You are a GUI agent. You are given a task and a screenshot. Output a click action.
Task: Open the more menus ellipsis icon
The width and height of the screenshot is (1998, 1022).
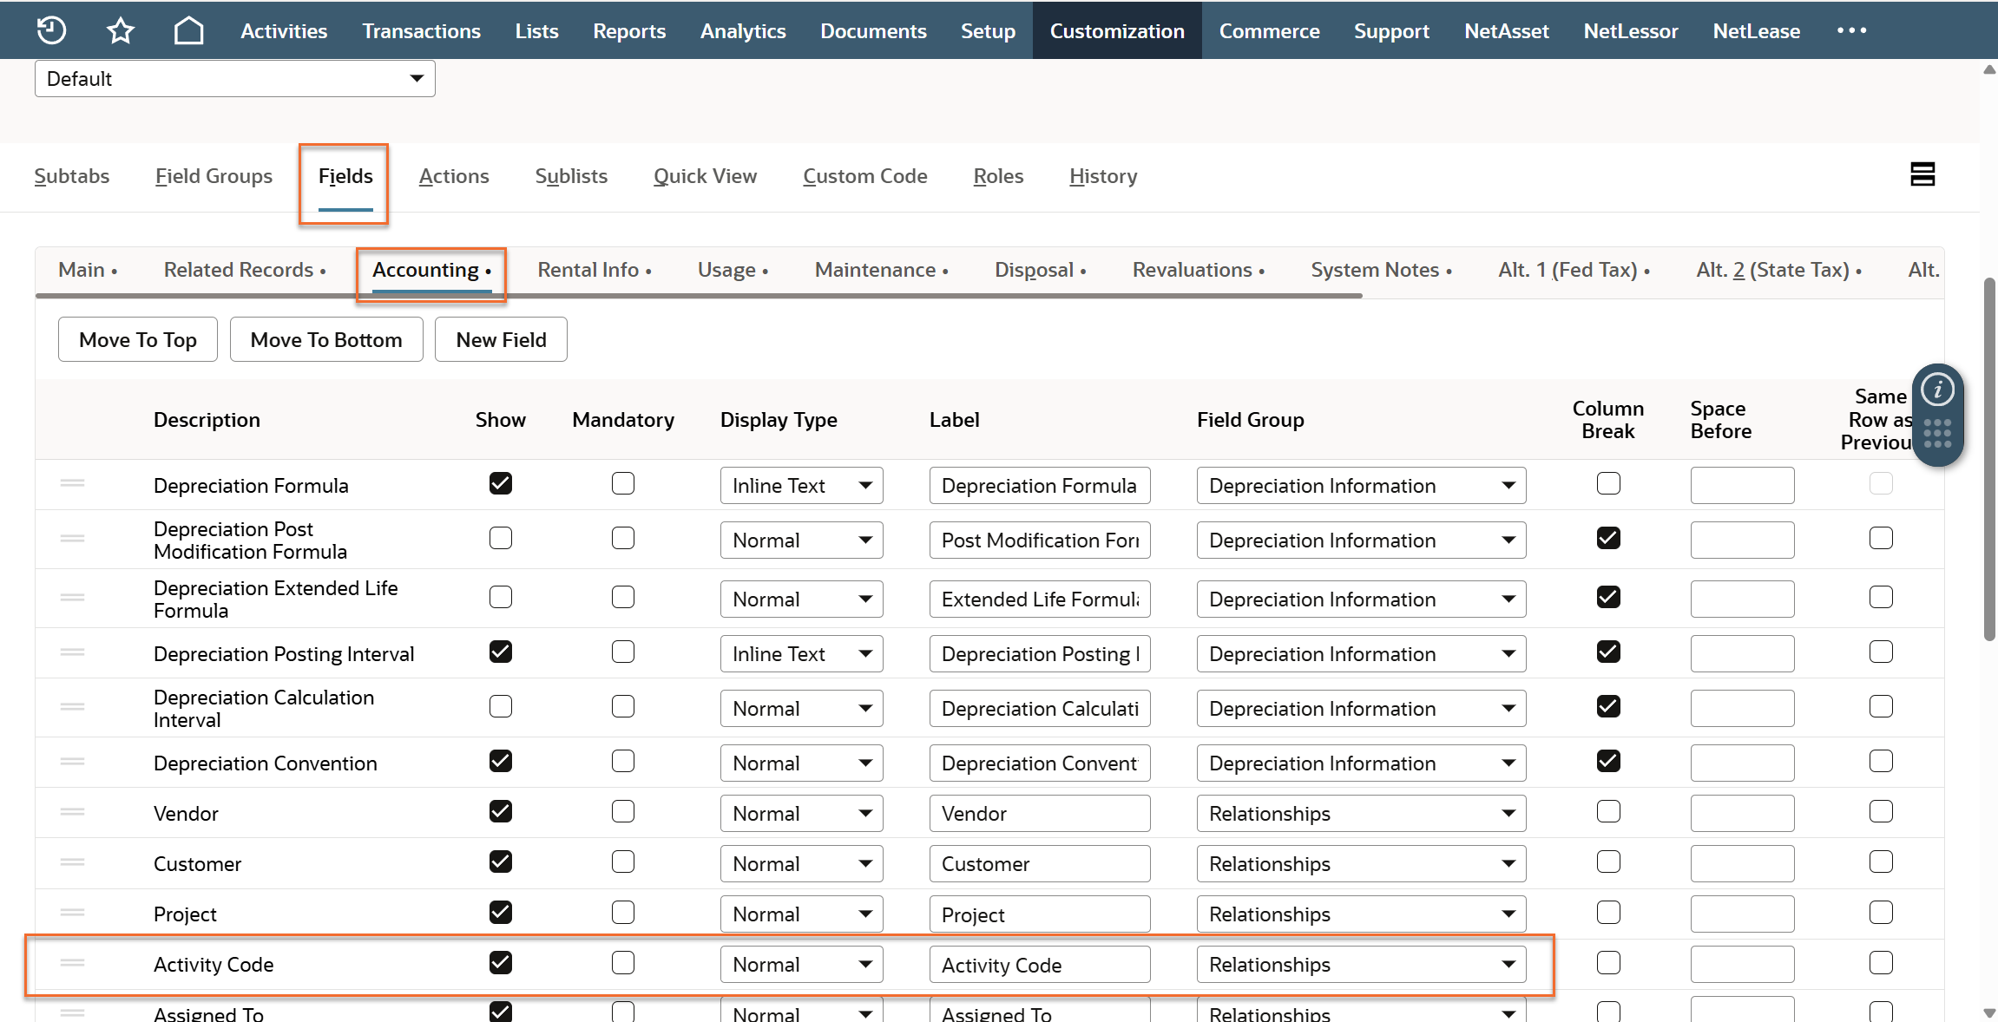click(x=1851, y=30)
